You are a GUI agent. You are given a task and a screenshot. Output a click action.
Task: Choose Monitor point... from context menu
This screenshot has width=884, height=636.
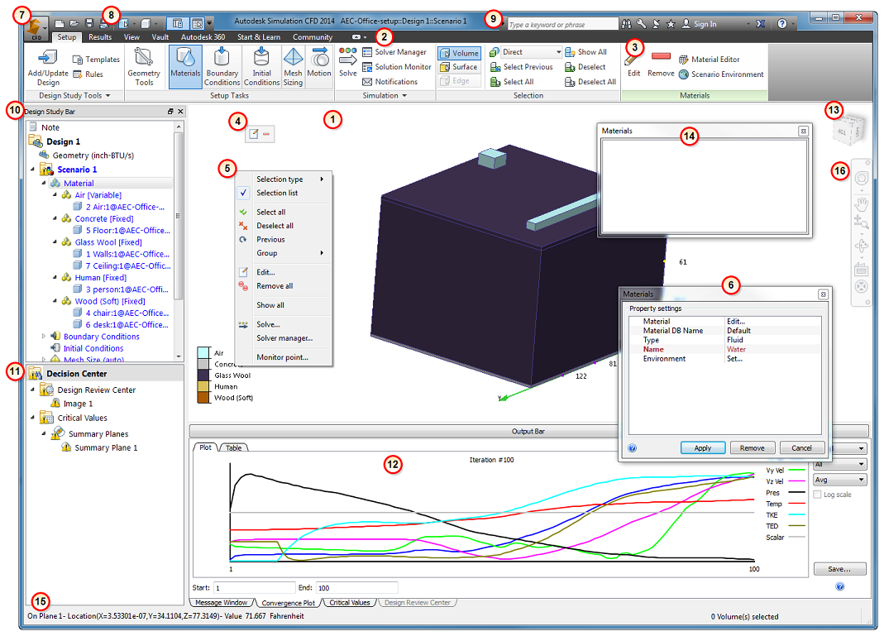[283, 357]
